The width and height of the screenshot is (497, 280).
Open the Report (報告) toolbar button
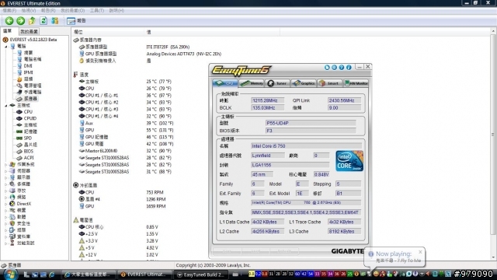(76, 21)
